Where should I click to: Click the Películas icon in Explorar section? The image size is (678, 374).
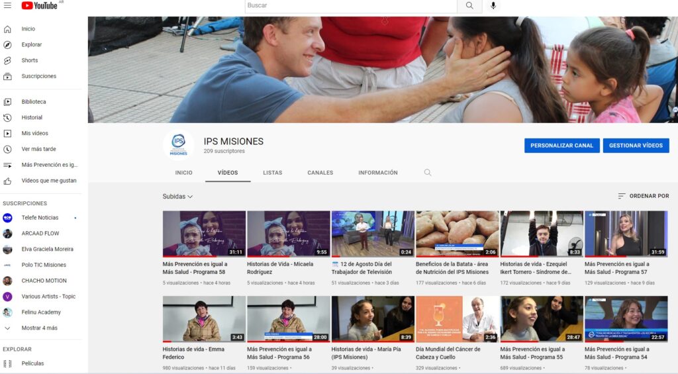click(x=7, y=363)
